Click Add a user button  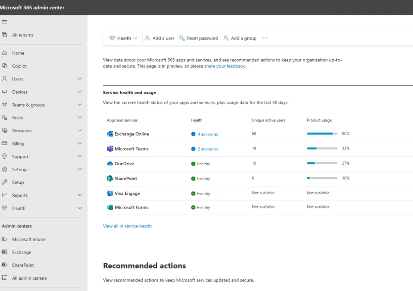160,38
